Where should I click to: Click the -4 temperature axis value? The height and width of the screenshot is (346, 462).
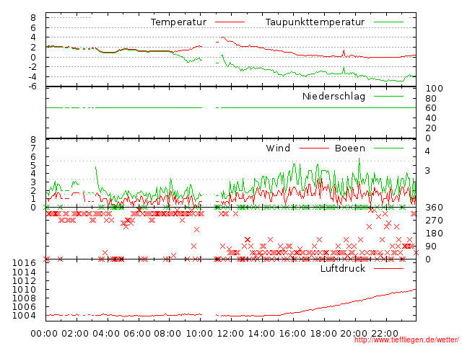point(32,77)
